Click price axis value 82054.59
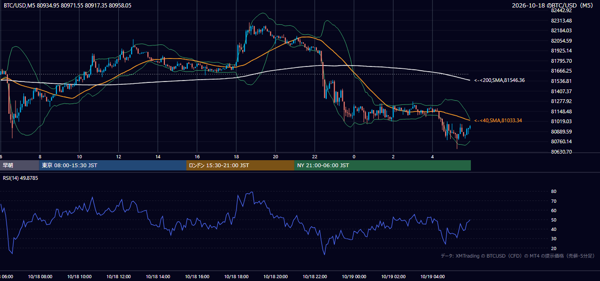 click(x=561, y=41)
